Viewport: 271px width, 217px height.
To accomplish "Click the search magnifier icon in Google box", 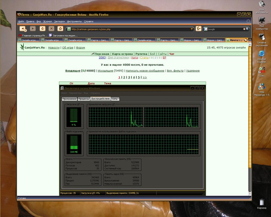I will [x=247, y=29].
